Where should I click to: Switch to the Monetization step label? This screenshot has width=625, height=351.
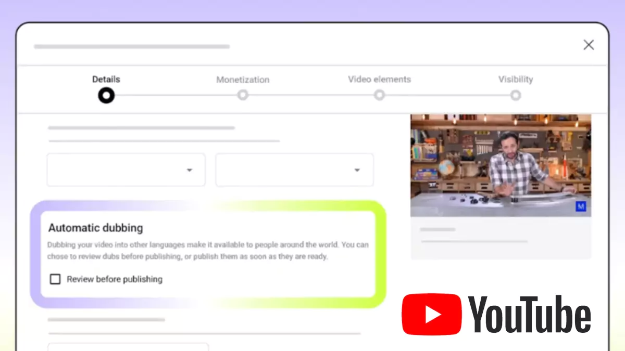click(243, 80)
